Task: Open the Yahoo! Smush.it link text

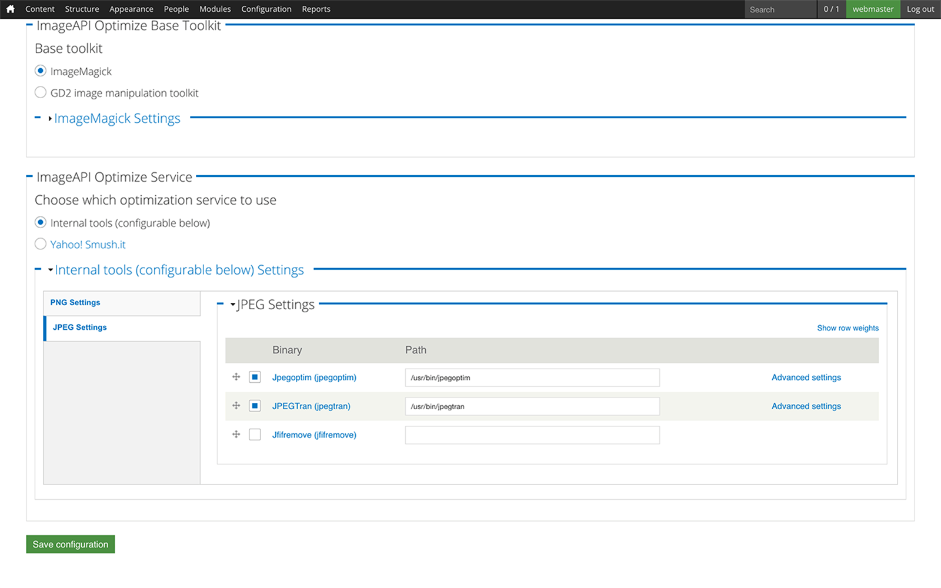Action: click(88, 245)
